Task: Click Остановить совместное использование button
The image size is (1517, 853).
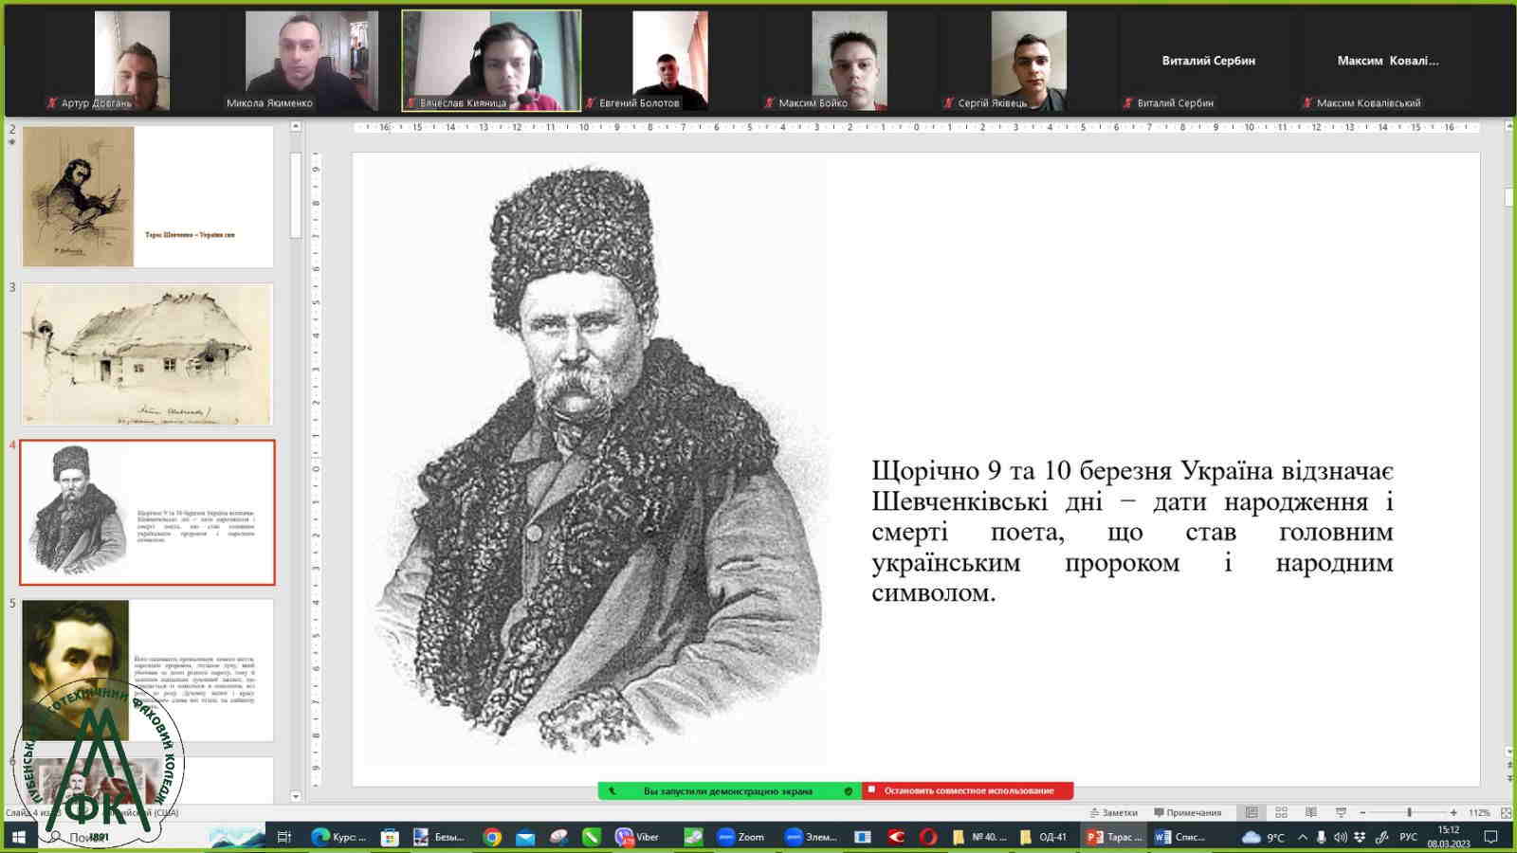Action: (968, 790)
